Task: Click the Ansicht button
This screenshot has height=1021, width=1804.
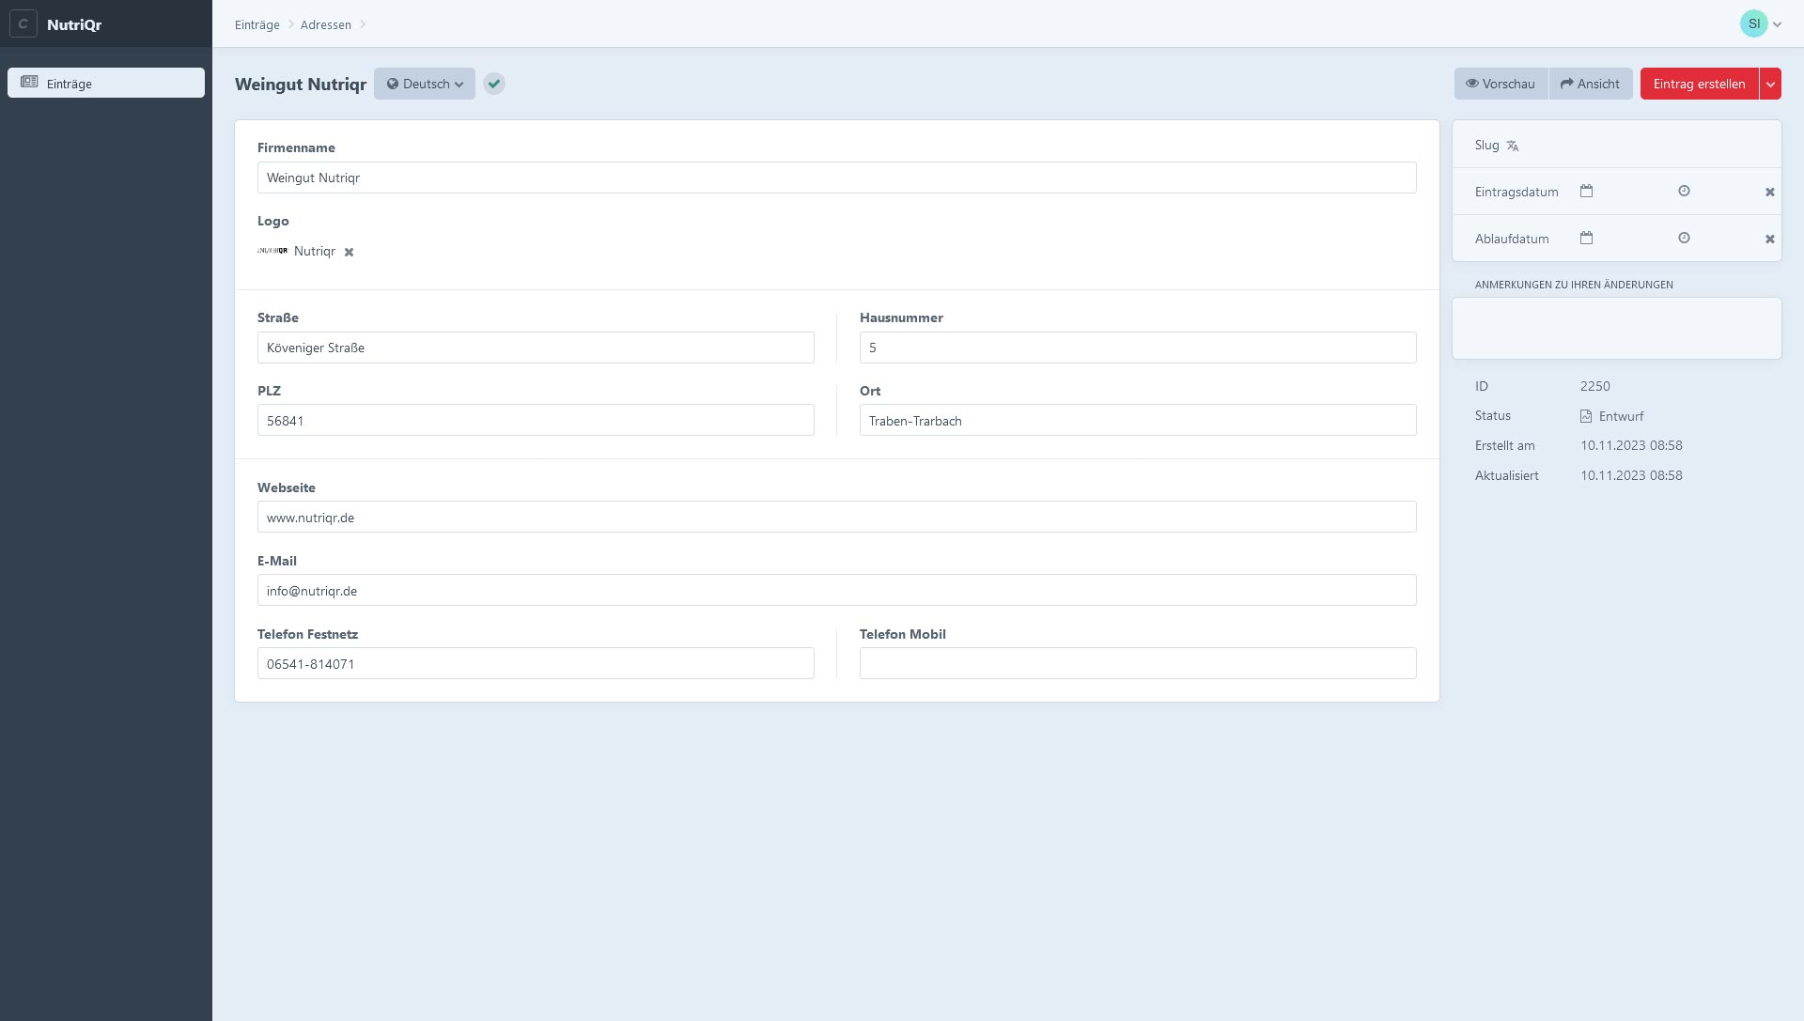Action: (x=1590, y=85)
